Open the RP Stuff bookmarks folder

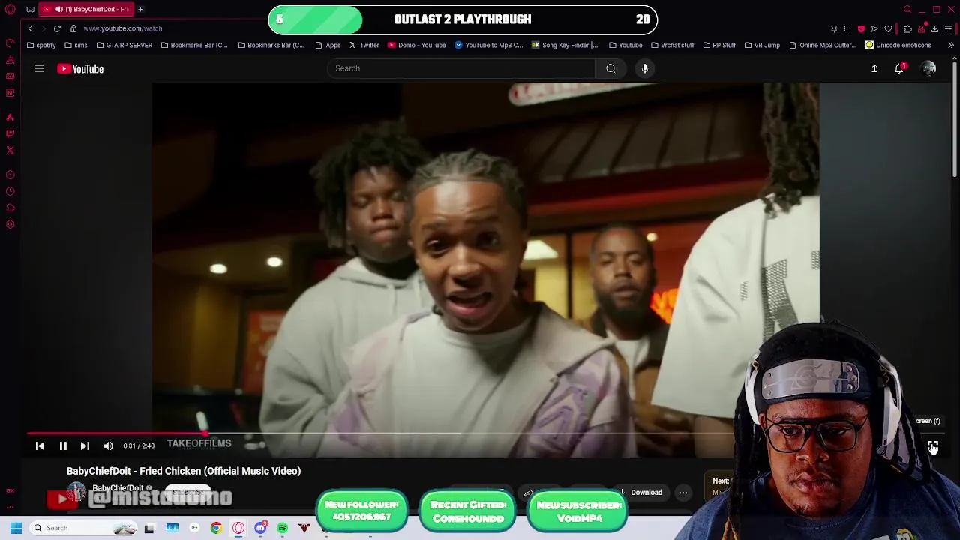click(719, 45)
